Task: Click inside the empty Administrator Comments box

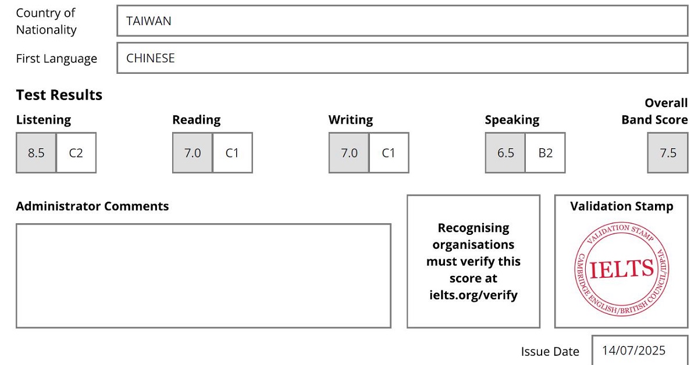Action: click(203, 275)
